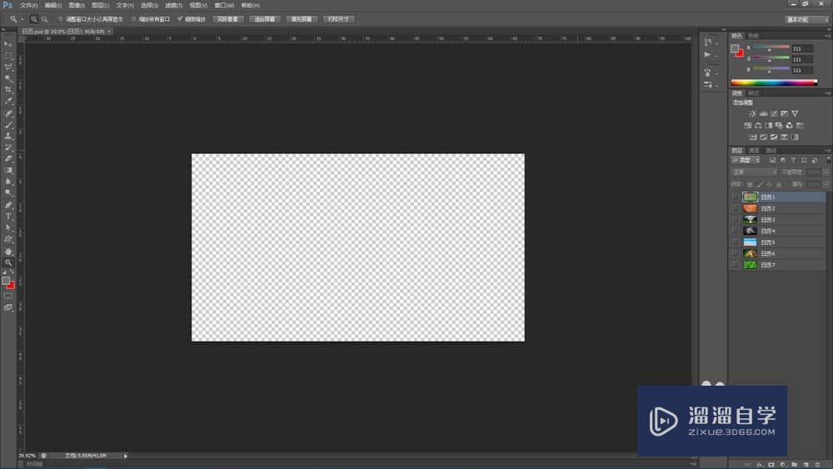Select the Blur tool
Screen dimensions: 833x469
pos(8,182)
